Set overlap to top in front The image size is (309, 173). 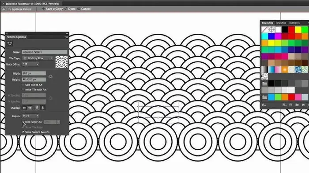coord(37,108)
